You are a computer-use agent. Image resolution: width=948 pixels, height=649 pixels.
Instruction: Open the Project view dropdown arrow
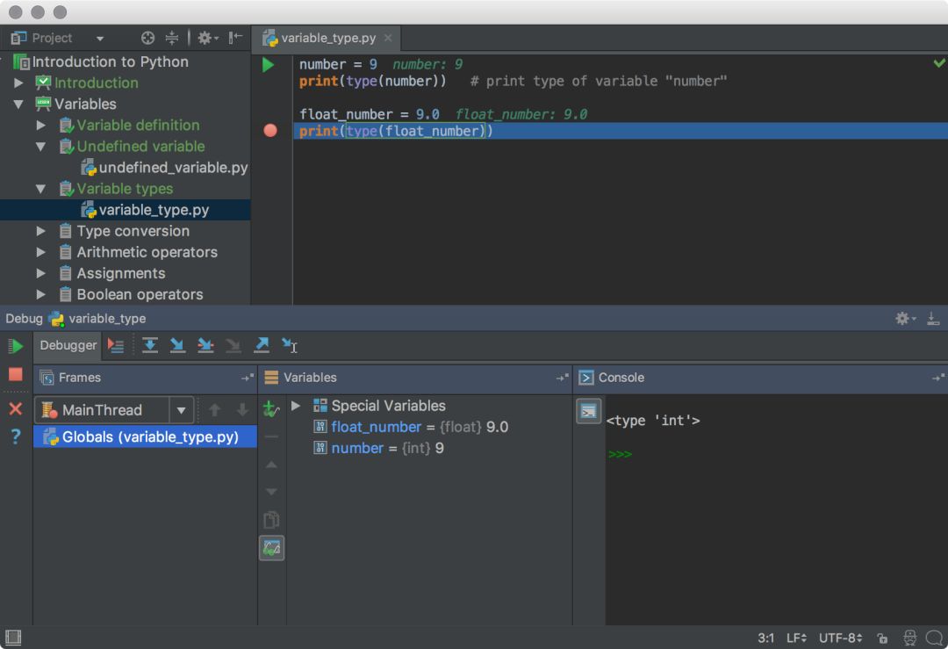click(100, 39)
